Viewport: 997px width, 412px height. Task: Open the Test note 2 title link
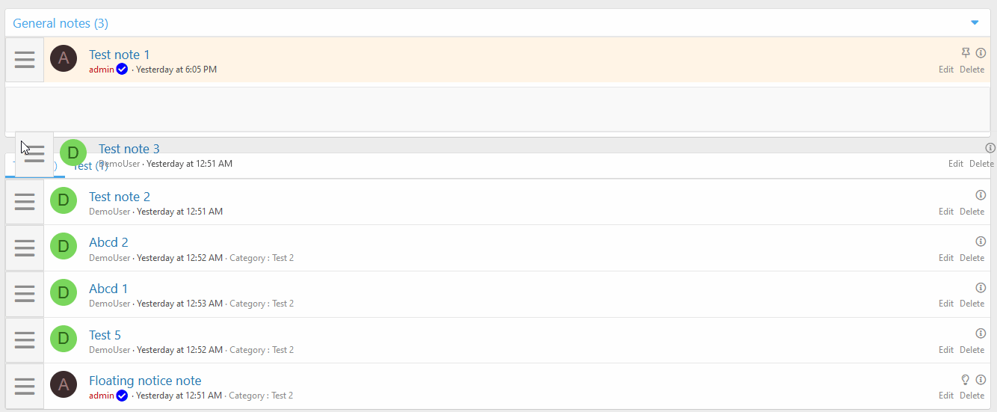pyautogui.click(x=120, y=197)
